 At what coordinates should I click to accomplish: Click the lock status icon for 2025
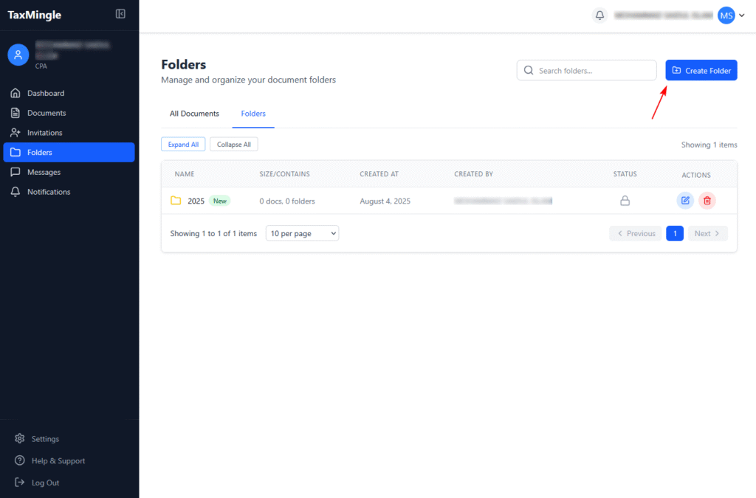coord(625,201)
